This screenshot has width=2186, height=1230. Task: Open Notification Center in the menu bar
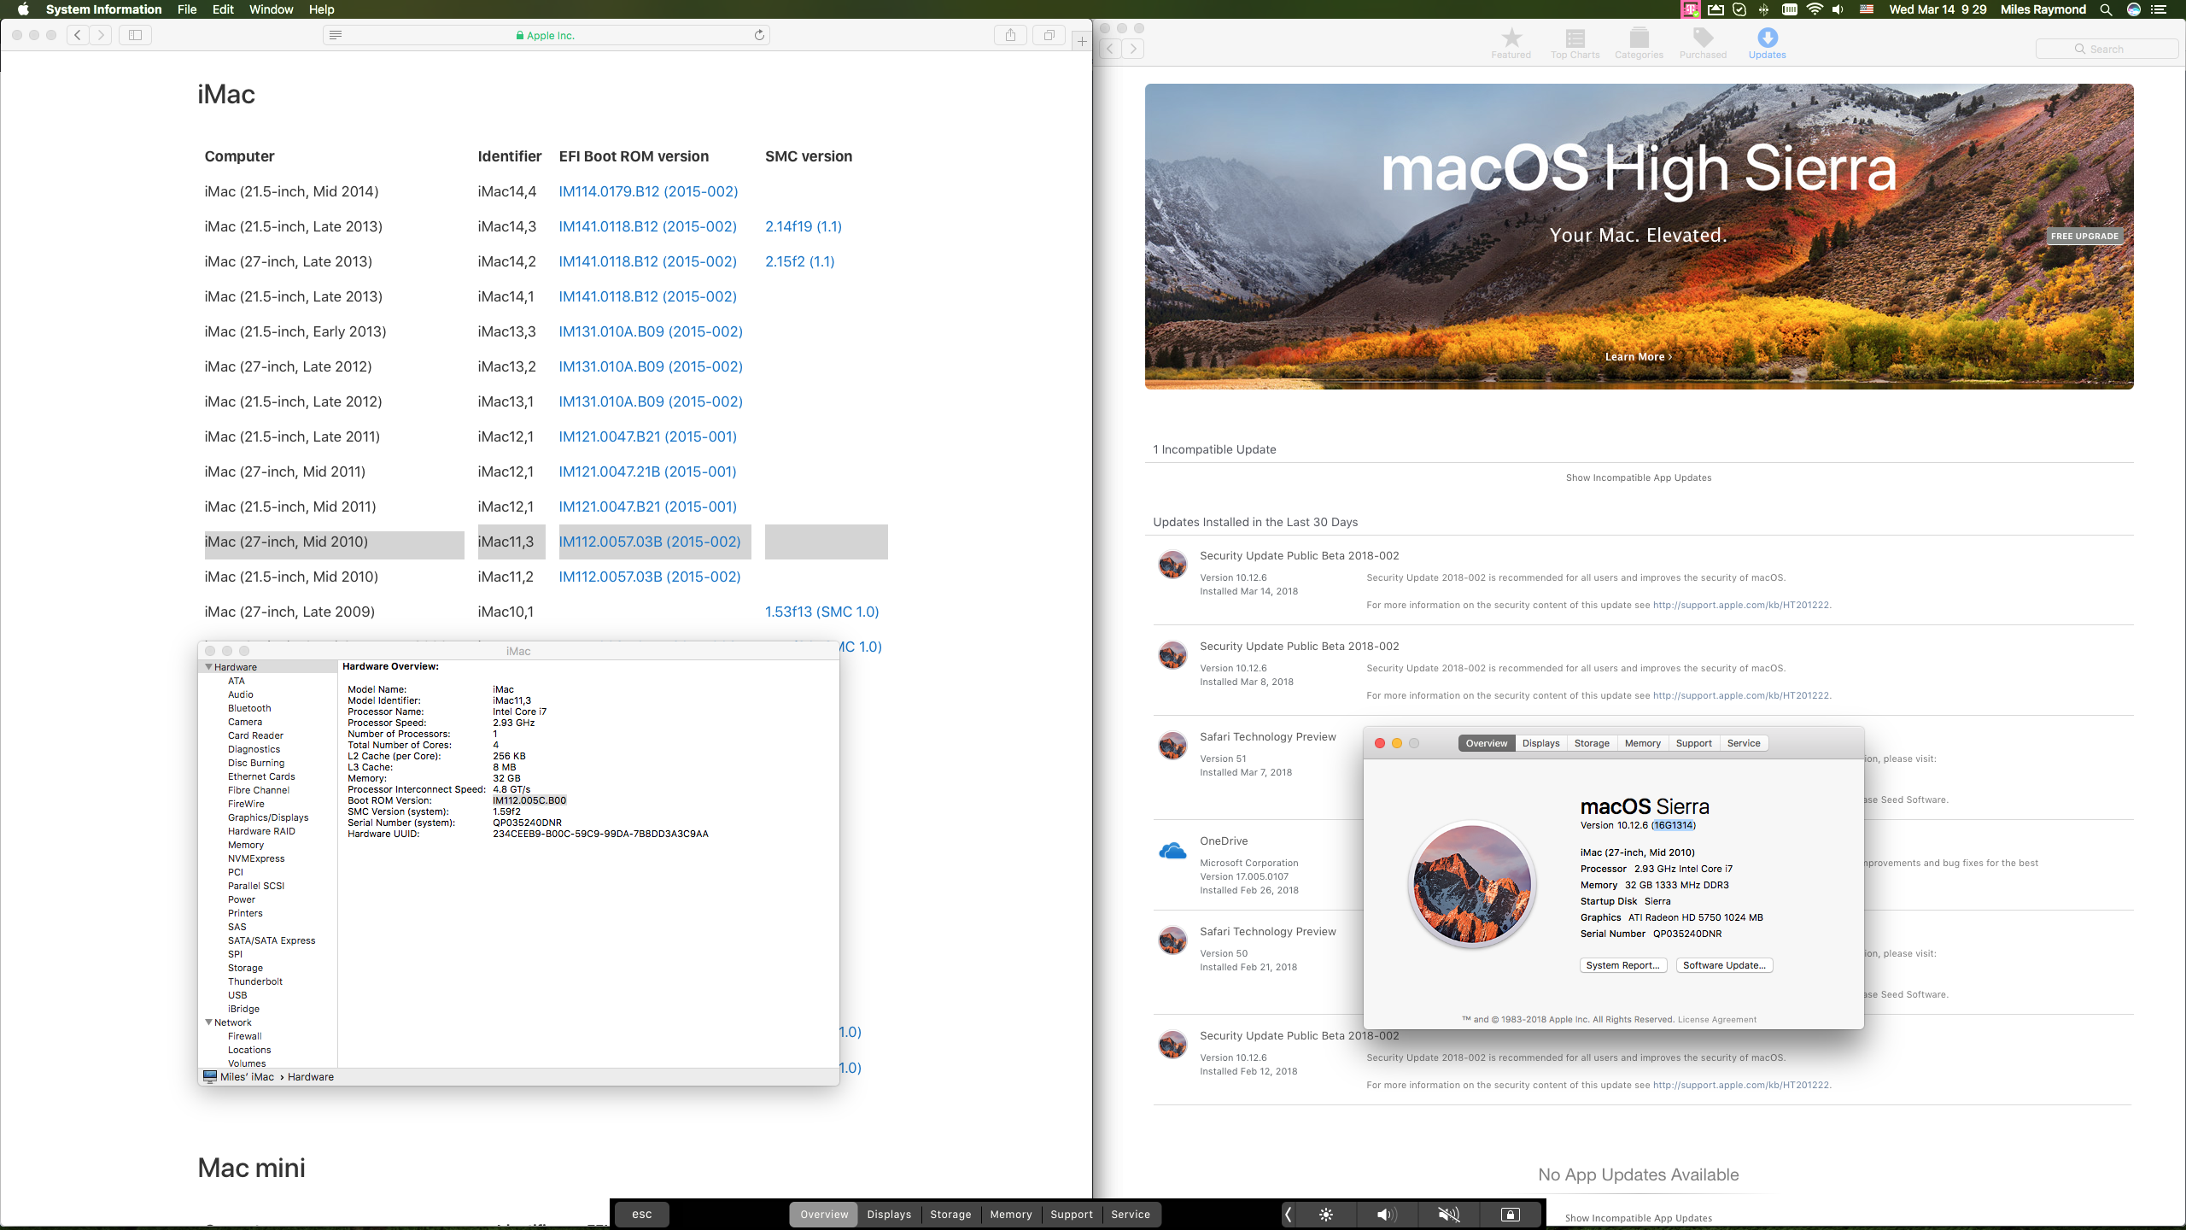pyautogui.click(x=2159, y=9)
